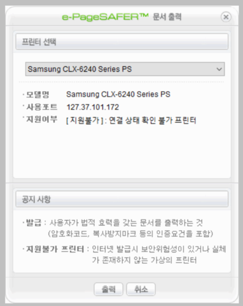Viewport: 243px width, 306px height.
Task: Click the 사용포트 label
Action: click(42, 107)
